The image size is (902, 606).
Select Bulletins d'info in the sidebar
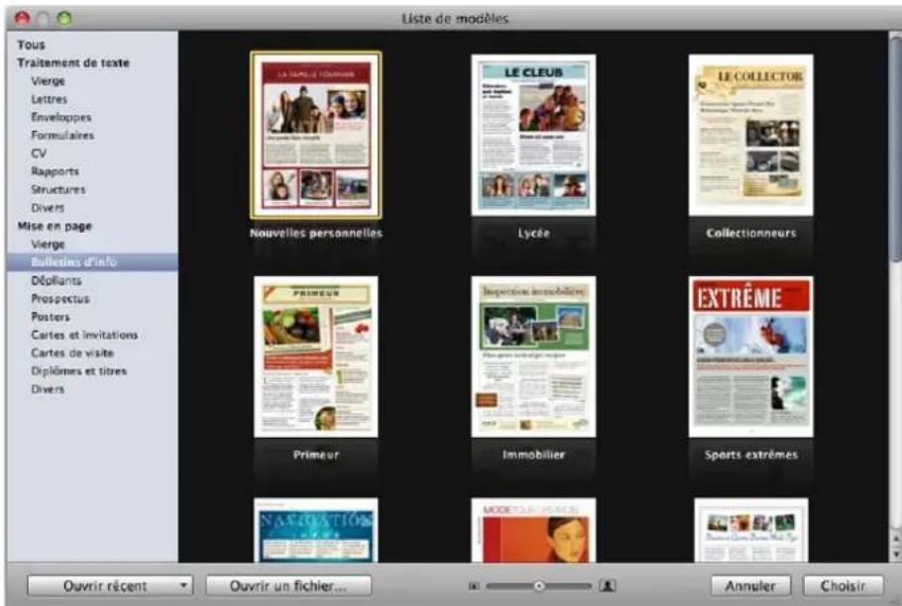(92, 262)
